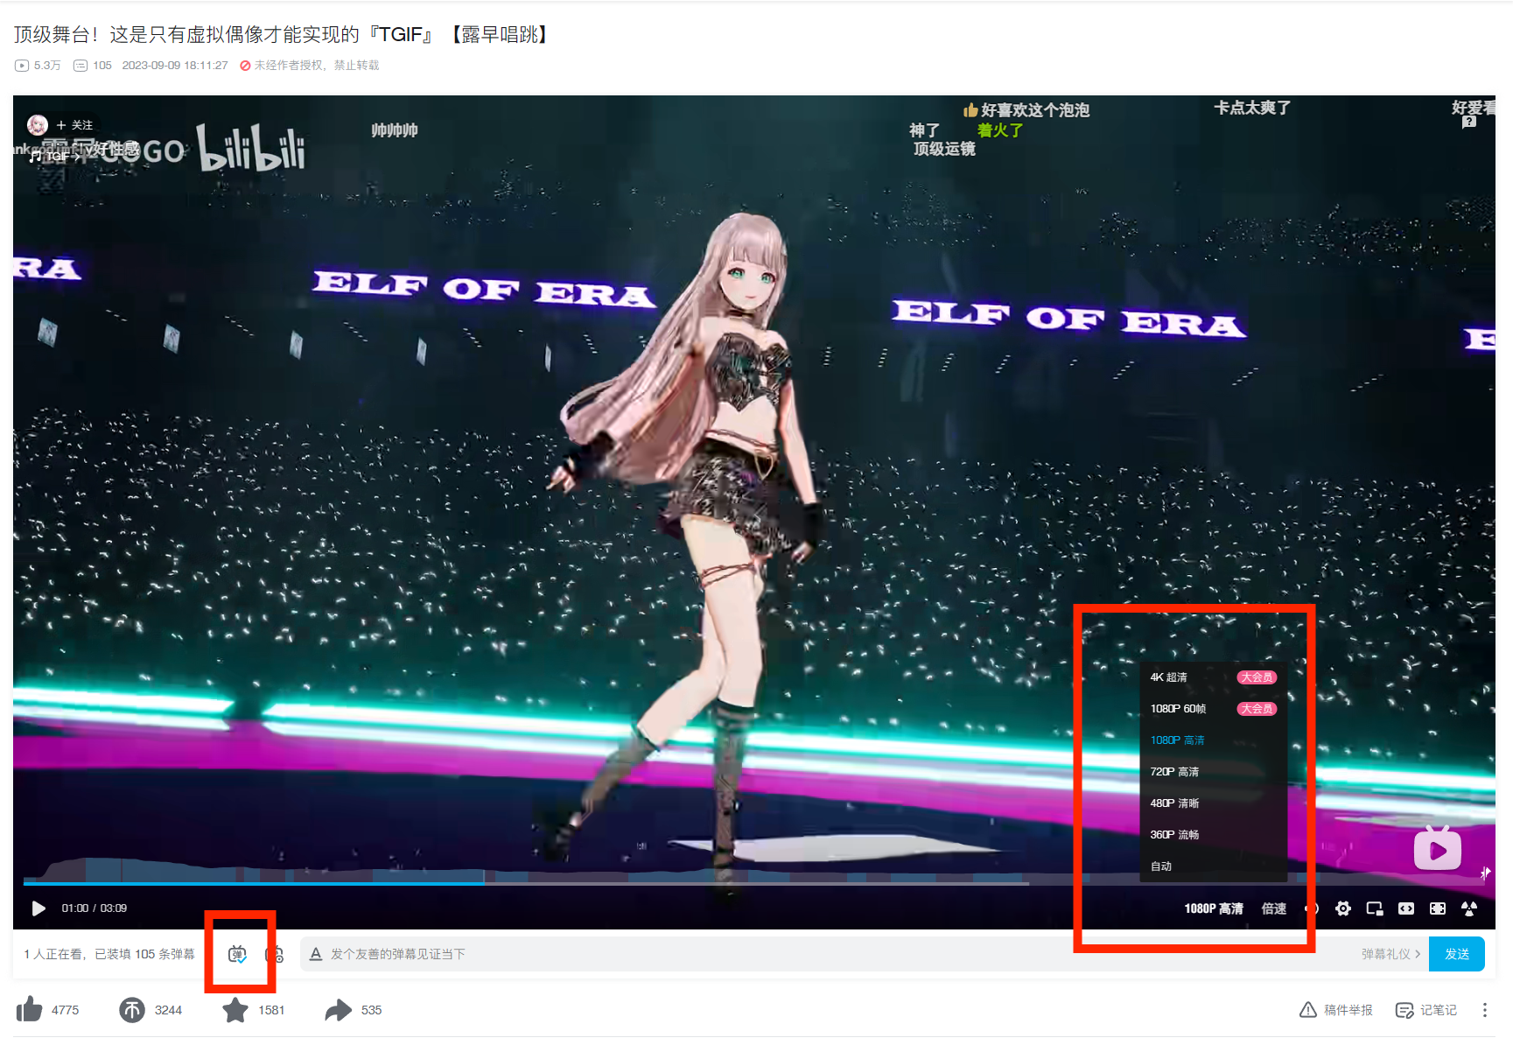Click the 01:00 / 03:09 time display
This screenshot has height=1045, width=1513.
94,908
